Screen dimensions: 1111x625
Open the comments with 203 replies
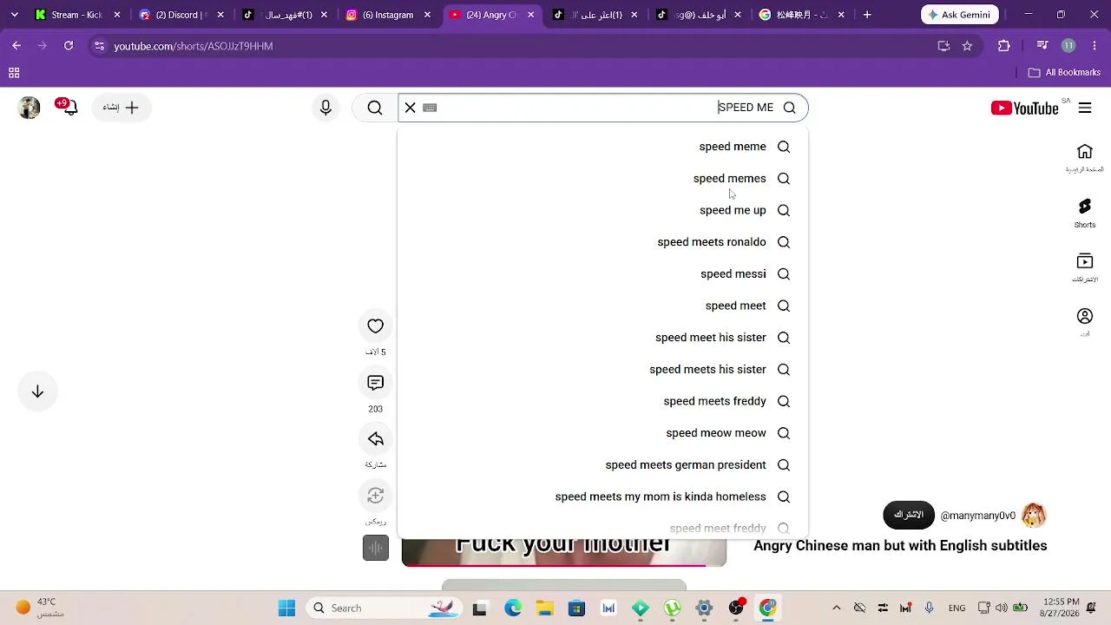point(375,383)
